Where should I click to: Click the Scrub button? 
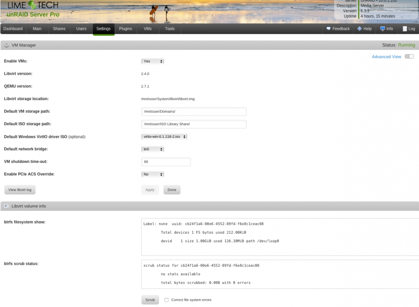pyautogui.click(x=150, y=300)
